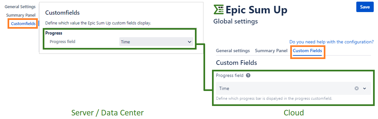Viewport: 378px width, 119px height.
Task: Click the Global settings subtitle
Action: click(x=236, y=22)
